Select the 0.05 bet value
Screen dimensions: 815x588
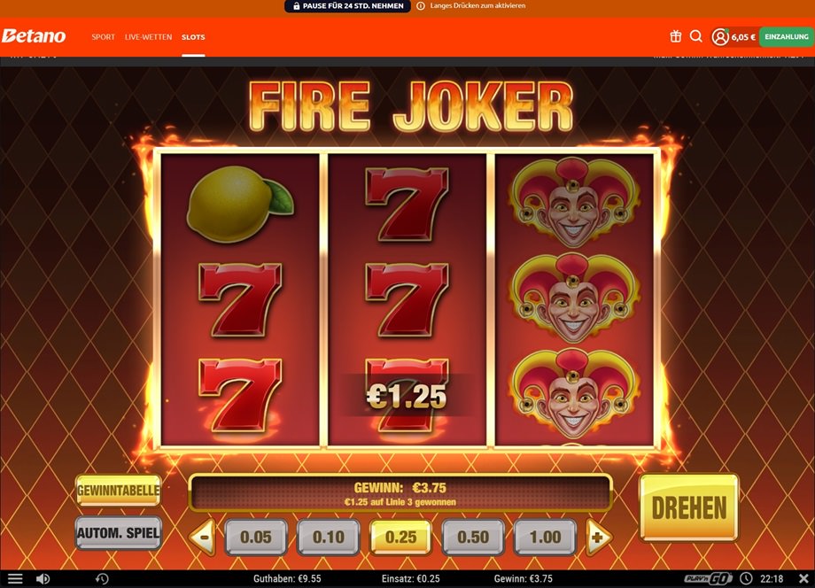[256, 538]
